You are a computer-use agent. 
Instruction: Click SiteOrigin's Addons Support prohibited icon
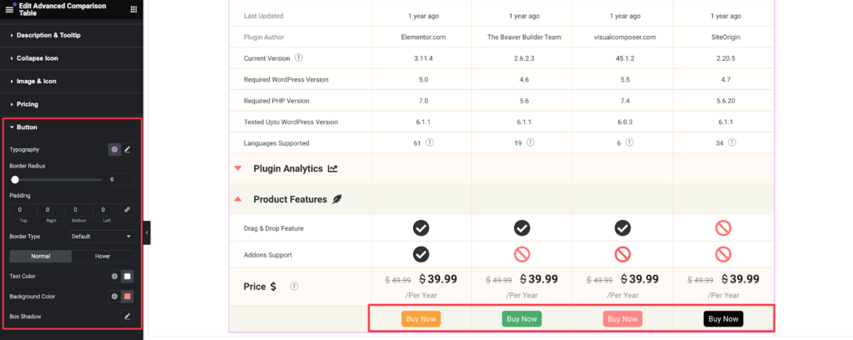point(723,254)
